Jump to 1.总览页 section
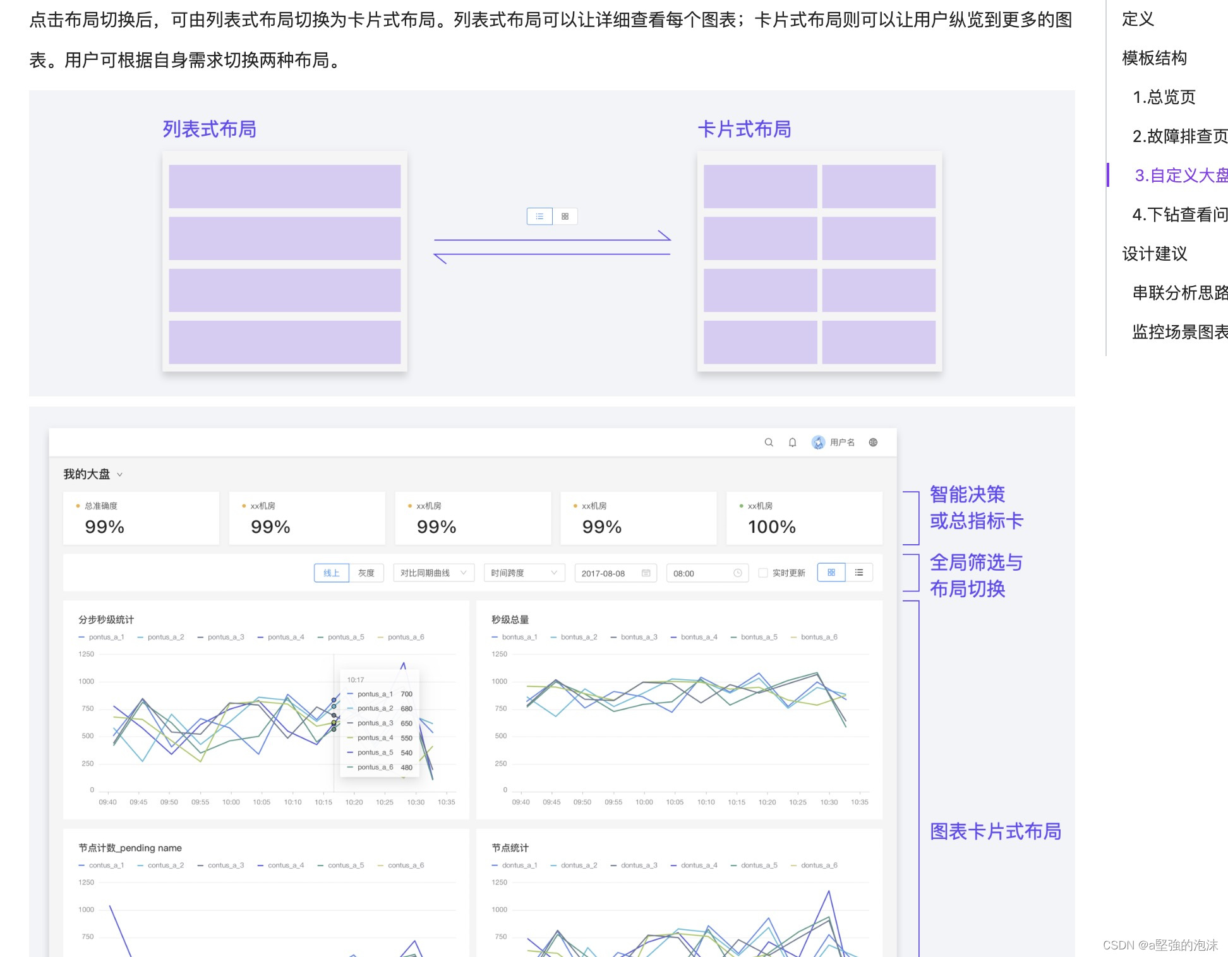 pos(1164,97)
